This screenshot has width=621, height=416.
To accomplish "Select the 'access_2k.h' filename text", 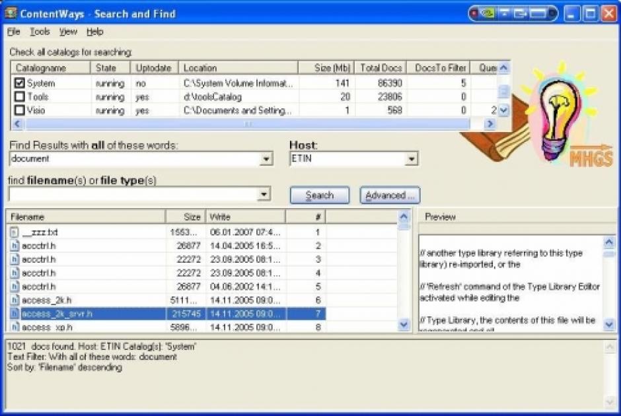I will click(x=47, y=300).
